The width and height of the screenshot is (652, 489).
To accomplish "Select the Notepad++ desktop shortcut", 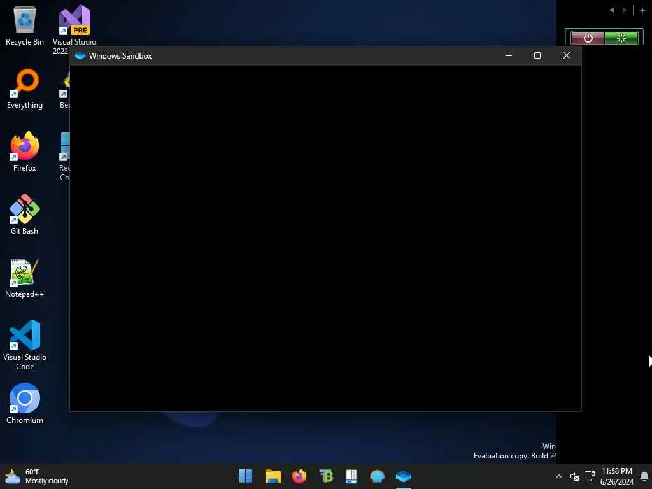I will point(25,278).
